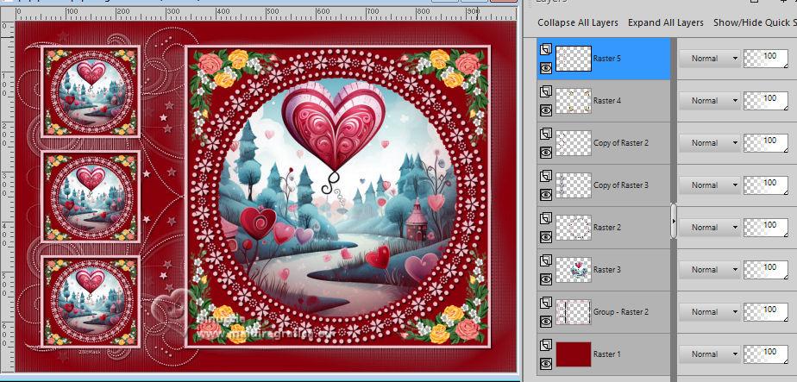The width and height of the screenshot is (797, 382).
Task: Open the Normal blend dropdown for Raster 1
Action: [x=710, y=354]
